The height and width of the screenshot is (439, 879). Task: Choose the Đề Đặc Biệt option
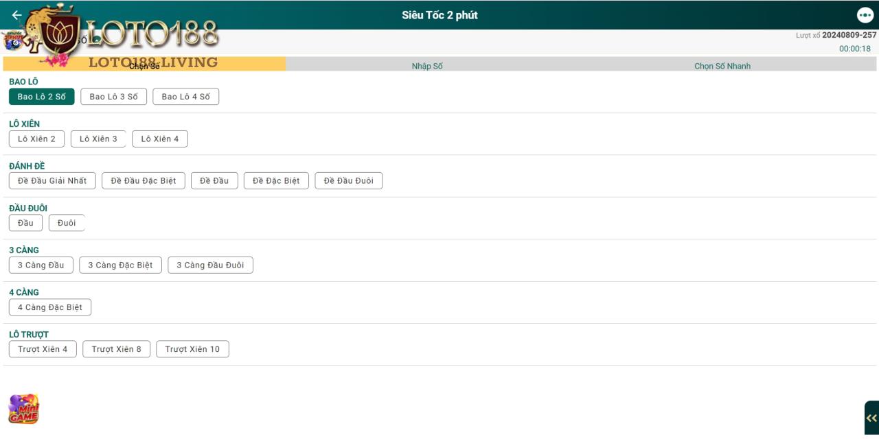276,181
